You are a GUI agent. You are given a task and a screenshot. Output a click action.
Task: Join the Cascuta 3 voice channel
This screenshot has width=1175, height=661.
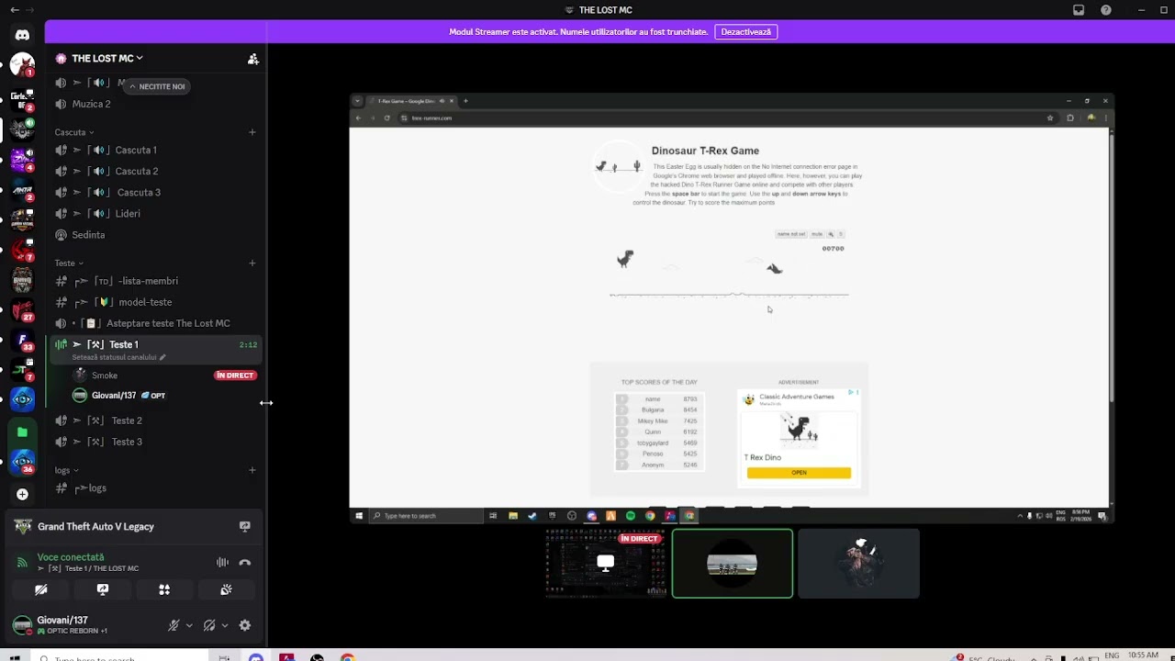(x=156, y=192)
